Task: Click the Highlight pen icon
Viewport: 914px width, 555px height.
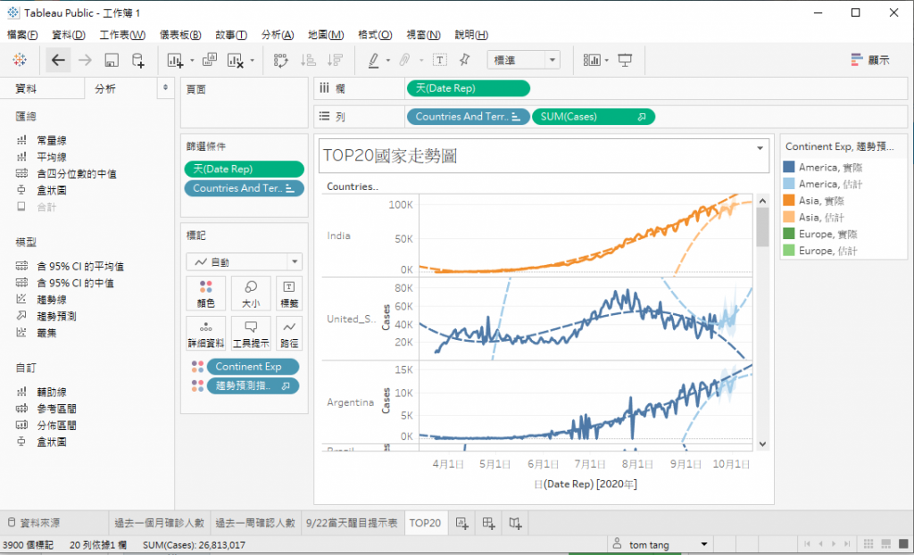Action: tap(374, 60)
